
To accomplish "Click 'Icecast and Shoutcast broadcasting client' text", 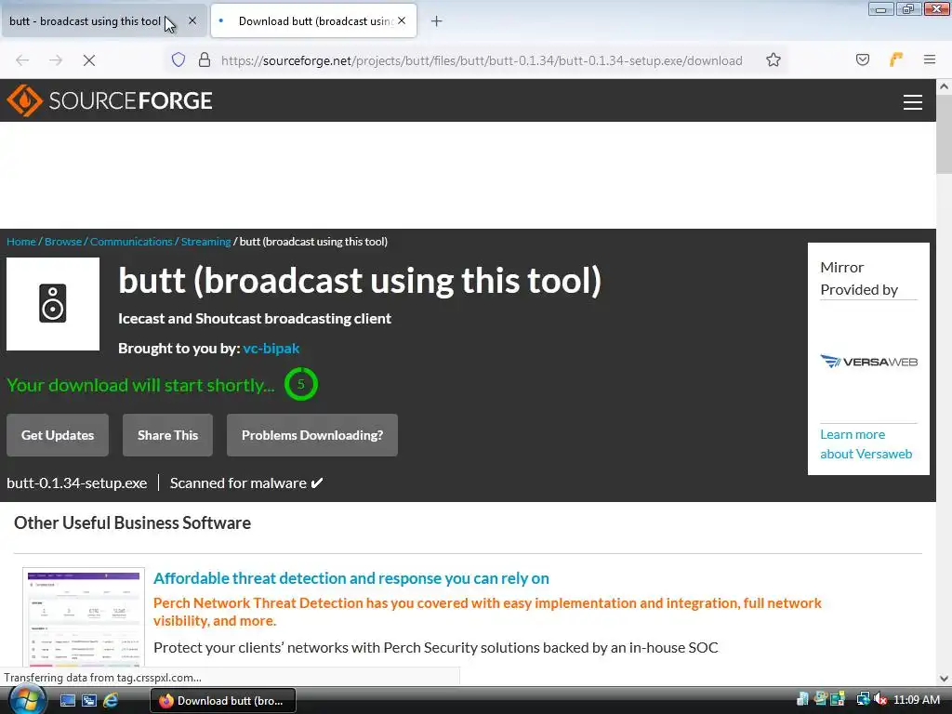I will [x=255, y=318].
